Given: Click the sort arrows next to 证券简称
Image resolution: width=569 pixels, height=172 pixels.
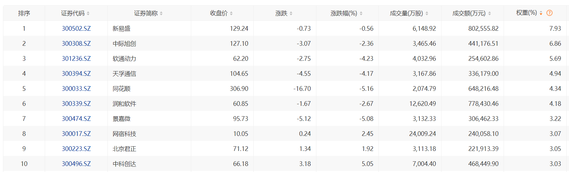Looking at the screenshot, I should 161,13.
